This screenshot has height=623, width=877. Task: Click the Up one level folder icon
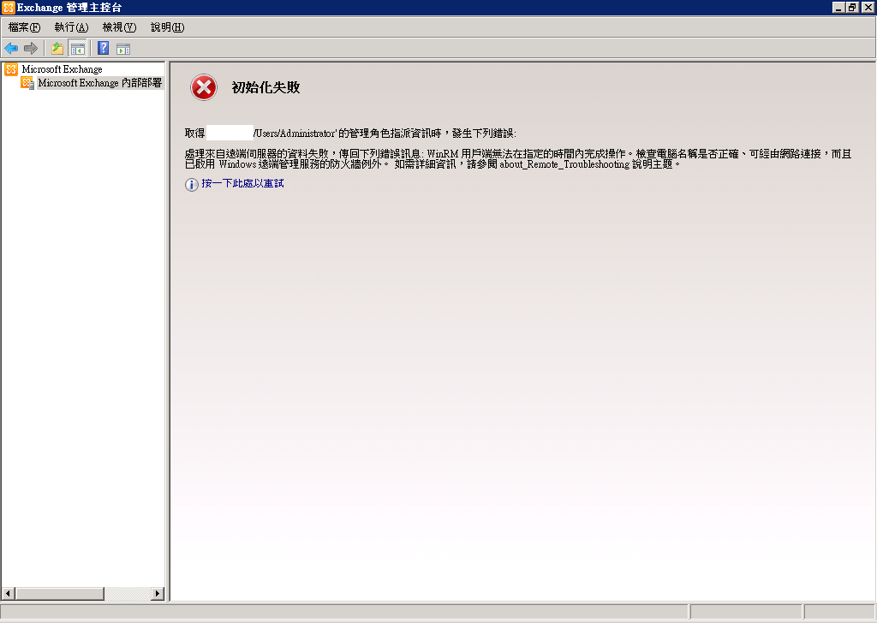pos(57,49)
